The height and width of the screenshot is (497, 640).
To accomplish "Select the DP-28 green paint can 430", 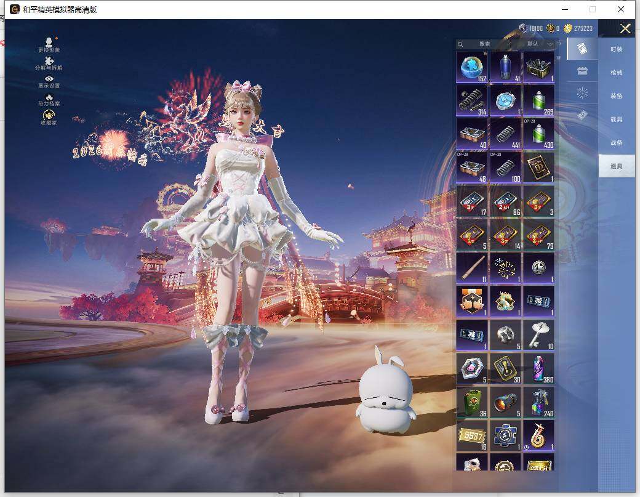I will click(539, 134).
